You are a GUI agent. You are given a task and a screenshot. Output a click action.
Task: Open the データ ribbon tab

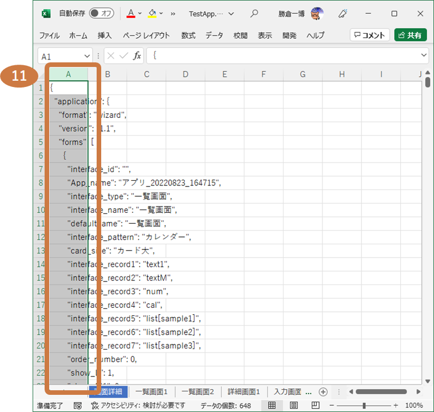click(214, 35)
